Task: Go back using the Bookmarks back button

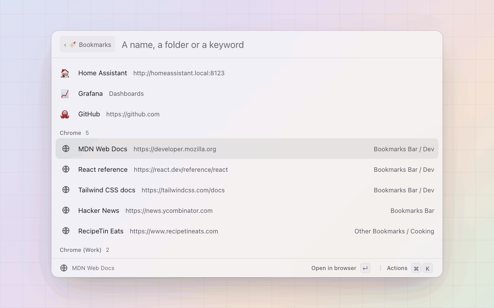Action: pyautogui.click(x=87, y=44)
